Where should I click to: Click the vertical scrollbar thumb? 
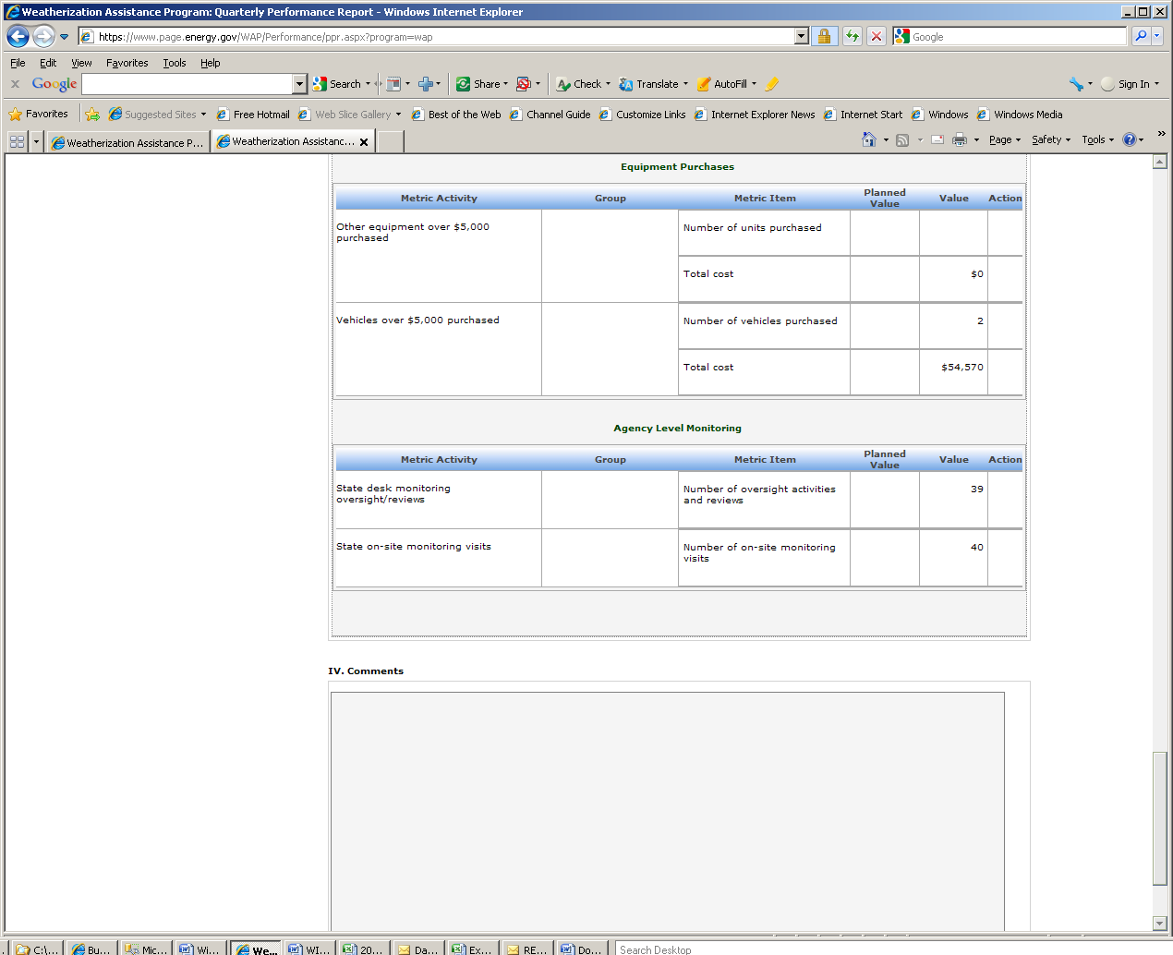click(1160, 817)
